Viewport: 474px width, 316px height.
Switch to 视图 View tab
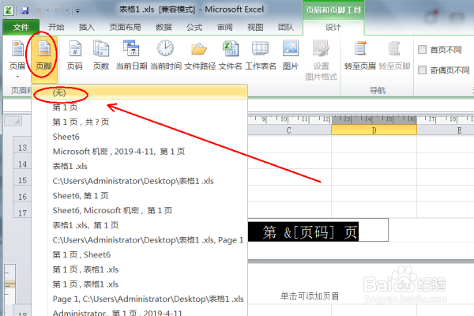pyautogui.click(x=255, y=27)
